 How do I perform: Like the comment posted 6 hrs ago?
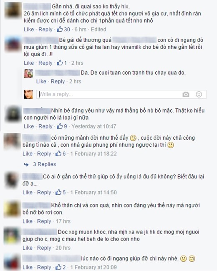tap(29, 29)
